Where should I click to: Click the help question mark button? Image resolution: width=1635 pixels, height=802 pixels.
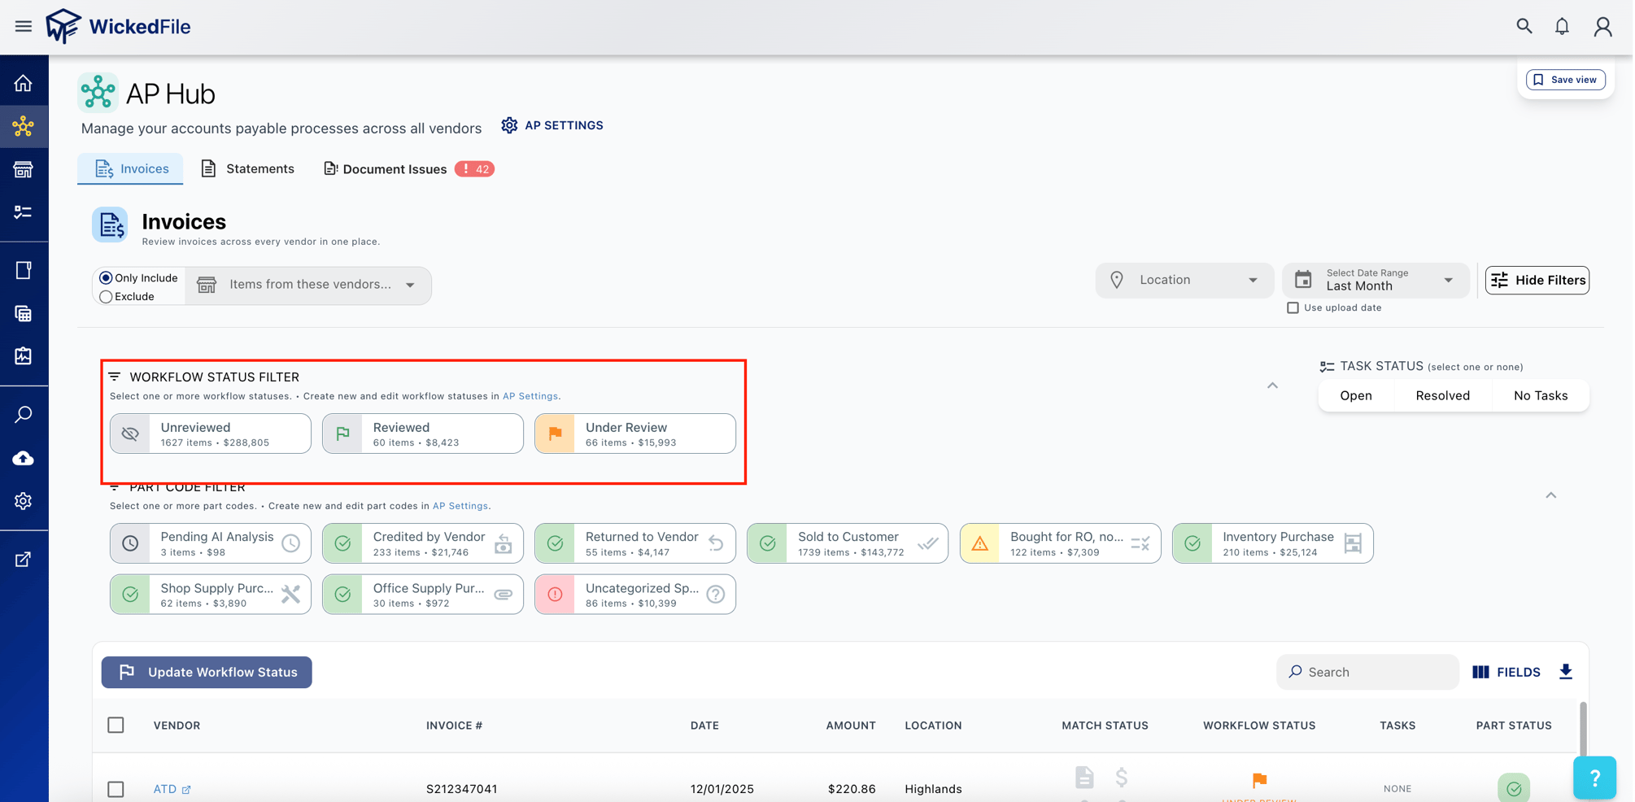1594,778
